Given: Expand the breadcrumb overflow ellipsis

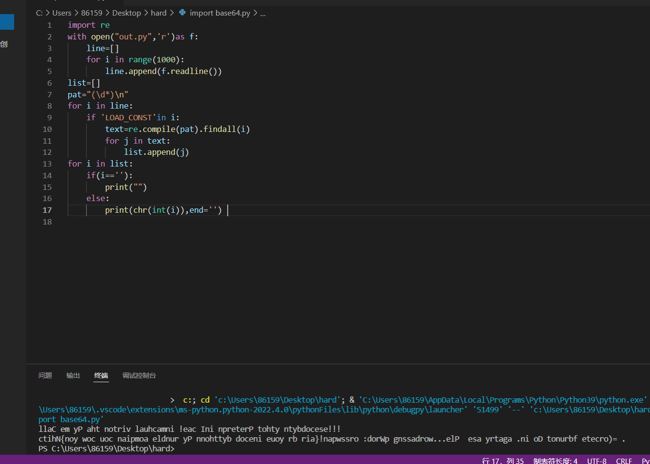Looking at the screenshot, I should tap(263, 13).
